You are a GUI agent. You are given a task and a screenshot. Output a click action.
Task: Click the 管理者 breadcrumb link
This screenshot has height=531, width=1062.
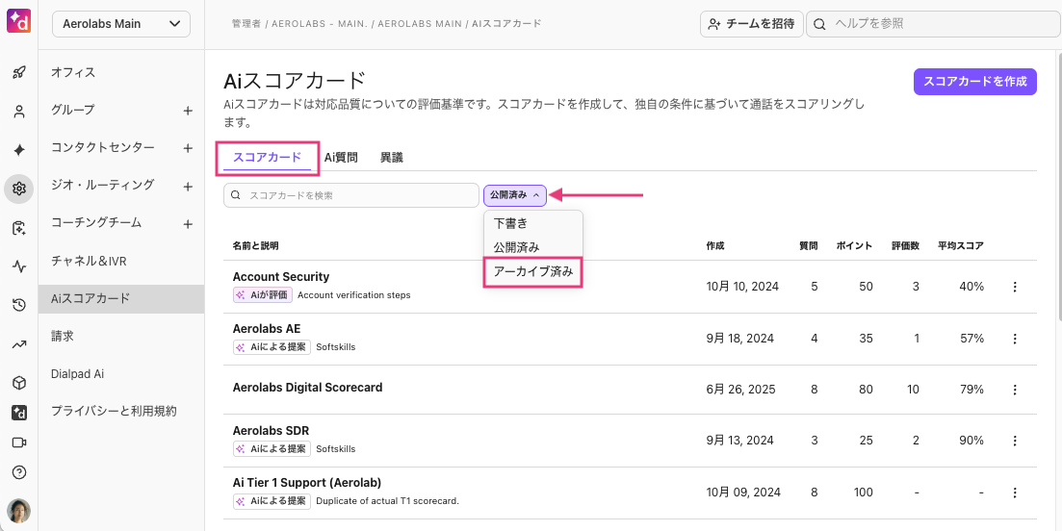tap(246, 24)
